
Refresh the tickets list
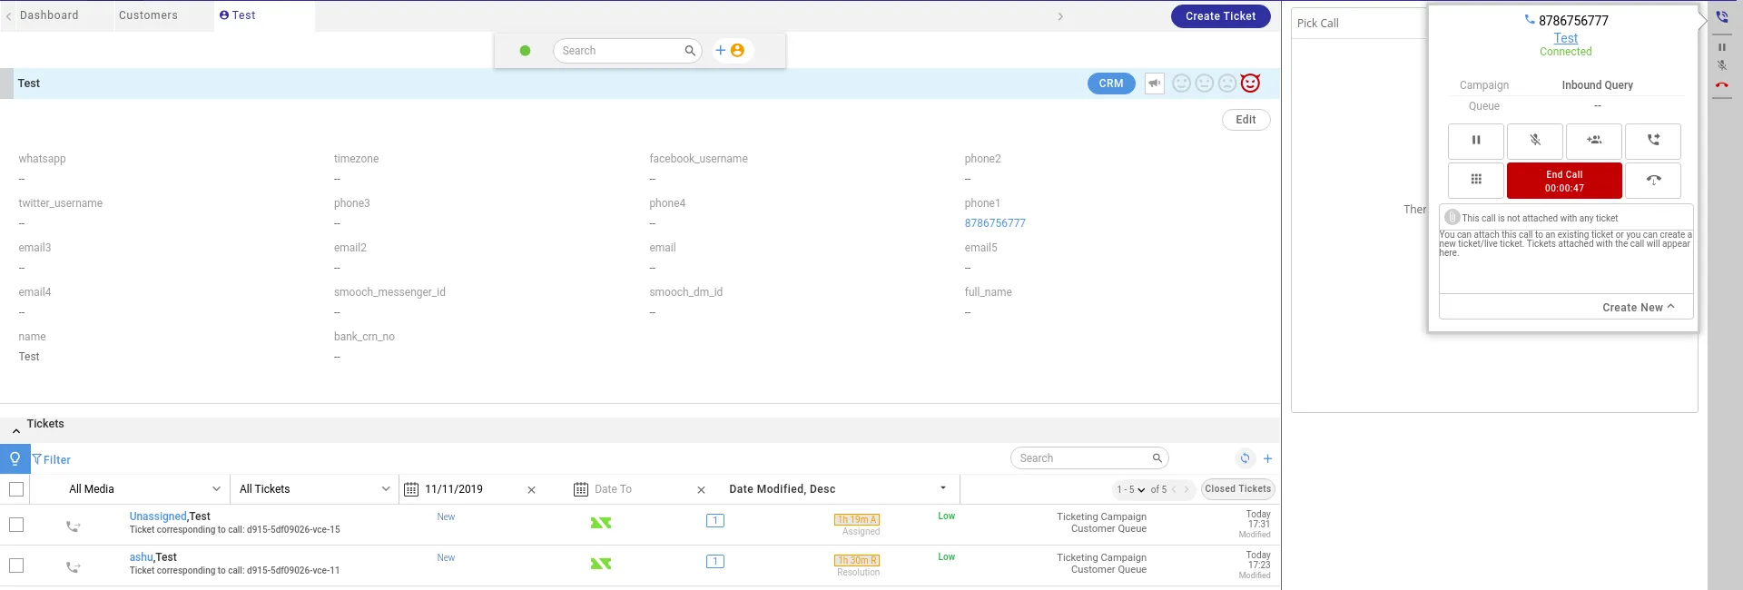1246,458
